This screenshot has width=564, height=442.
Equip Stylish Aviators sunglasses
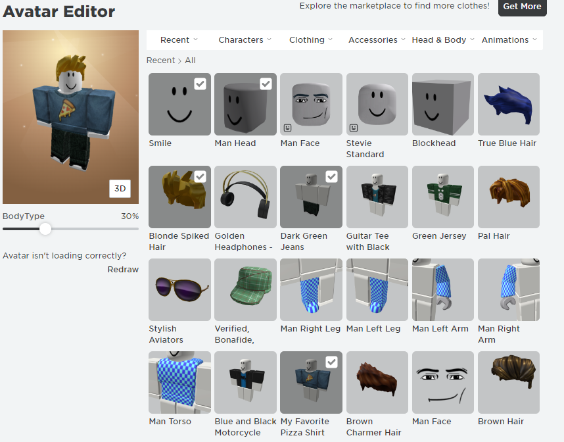tap(179, 290)
